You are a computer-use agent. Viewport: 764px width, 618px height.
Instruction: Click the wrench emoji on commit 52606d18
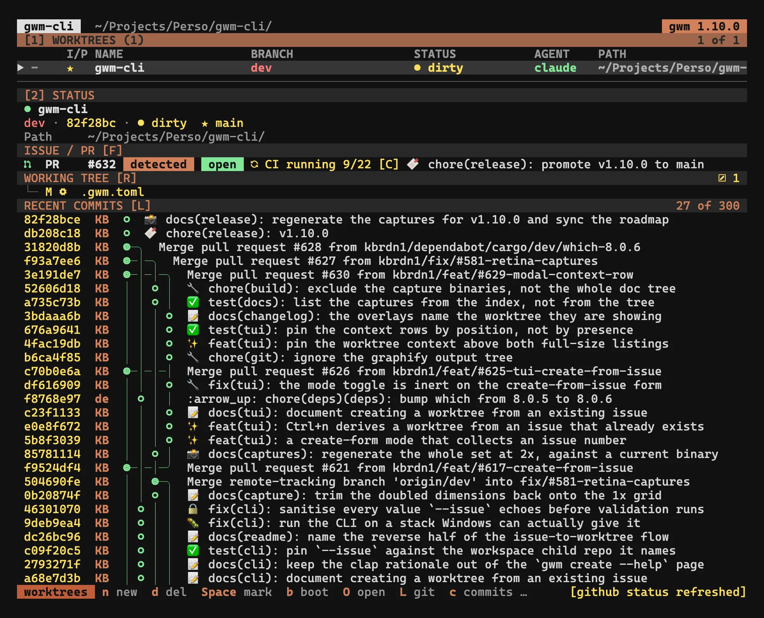193,289
